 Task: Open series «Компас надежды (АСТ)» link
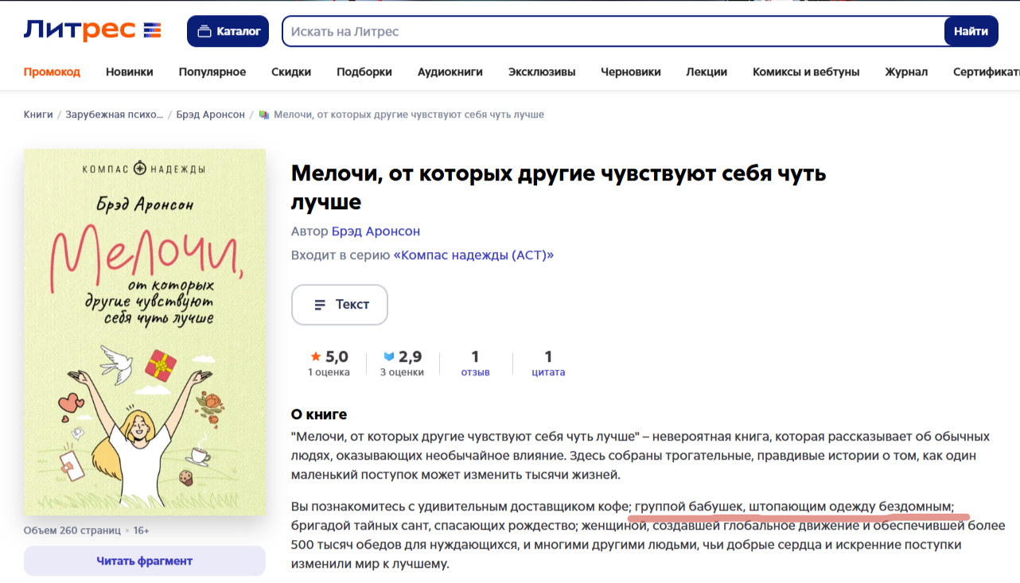473,255
